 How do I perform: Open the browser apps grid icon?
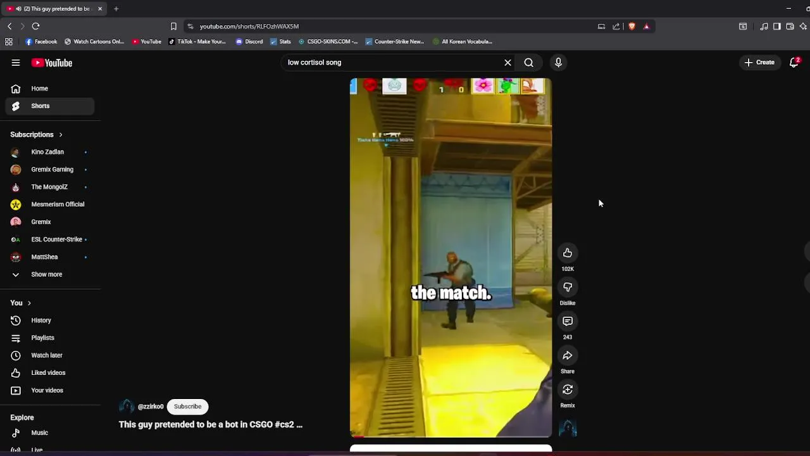(9, 42)
